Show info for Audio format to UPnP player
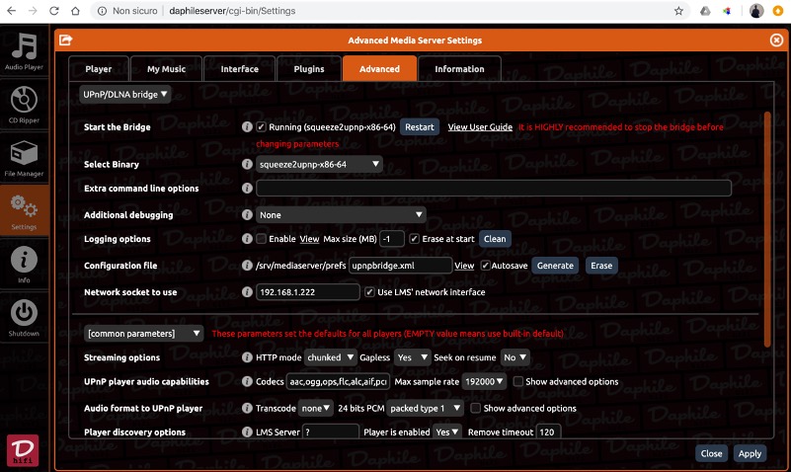Screen dimensions: 791x472 247,408
